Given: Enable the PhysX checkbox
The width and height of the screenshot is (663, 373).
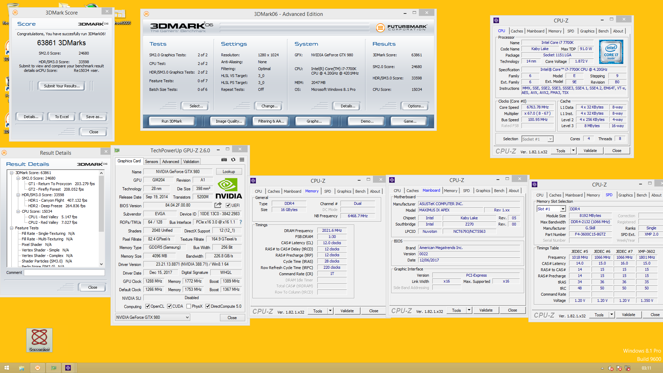Looking at the screenshot, I should [189, 306].
